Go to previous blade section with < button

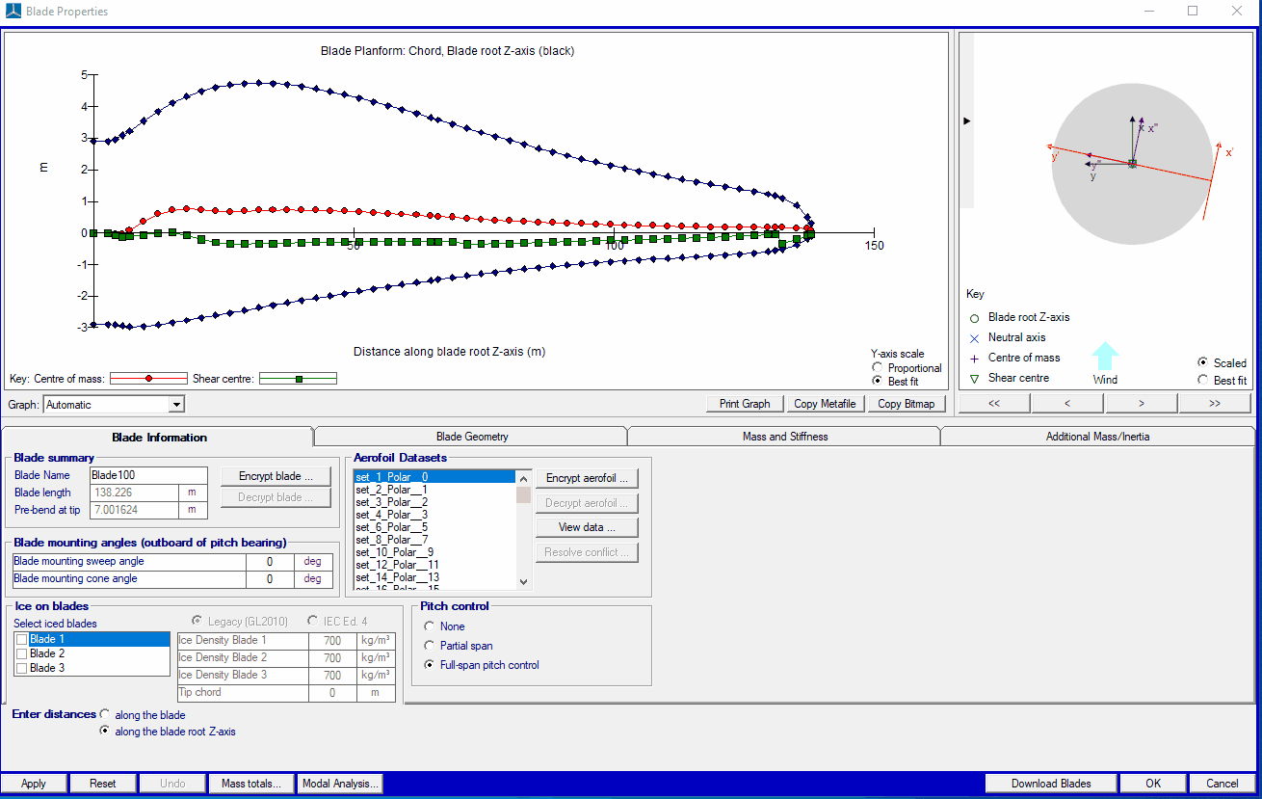(x=1067, y=404)
